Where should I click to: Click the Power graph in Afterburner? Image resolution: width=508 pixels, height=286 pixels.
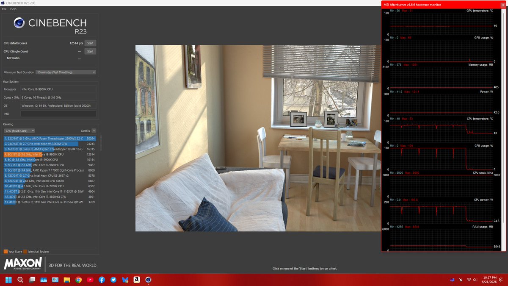pyautogui.click(x=441, y=104)
